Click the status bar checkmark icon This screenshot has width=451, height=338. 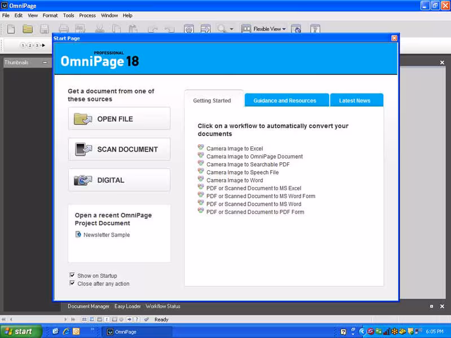[147, 319]
